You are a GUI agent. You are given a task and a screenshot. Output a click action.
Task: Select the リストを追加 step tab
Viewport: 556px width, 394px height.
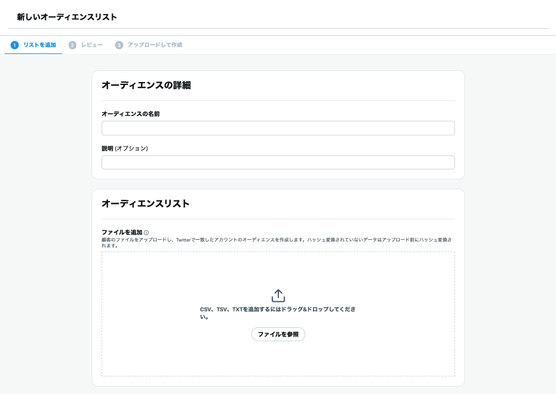point(39,45)
